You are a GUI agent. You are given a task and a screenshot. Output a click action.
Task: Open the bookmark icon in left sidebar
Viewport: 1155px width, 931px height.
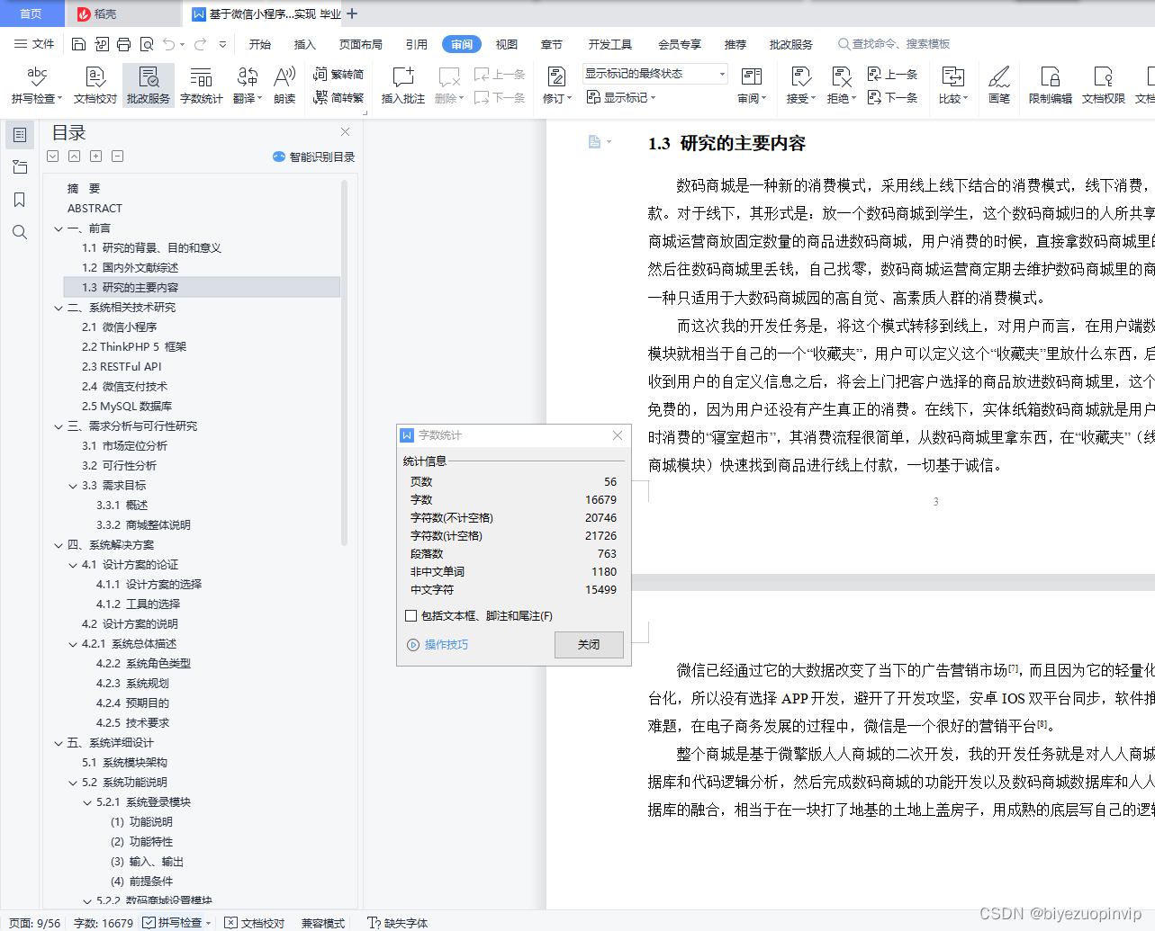pyautogui.click(x=19, y=200)
